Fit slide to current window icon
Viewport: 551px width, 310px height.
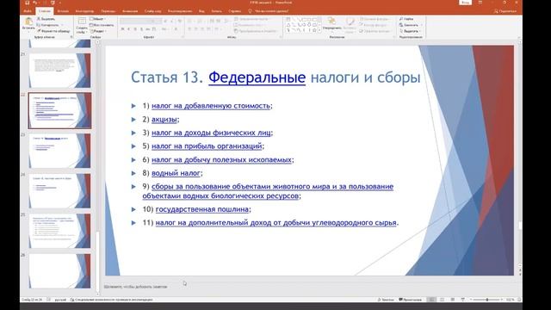pos(519,300)
